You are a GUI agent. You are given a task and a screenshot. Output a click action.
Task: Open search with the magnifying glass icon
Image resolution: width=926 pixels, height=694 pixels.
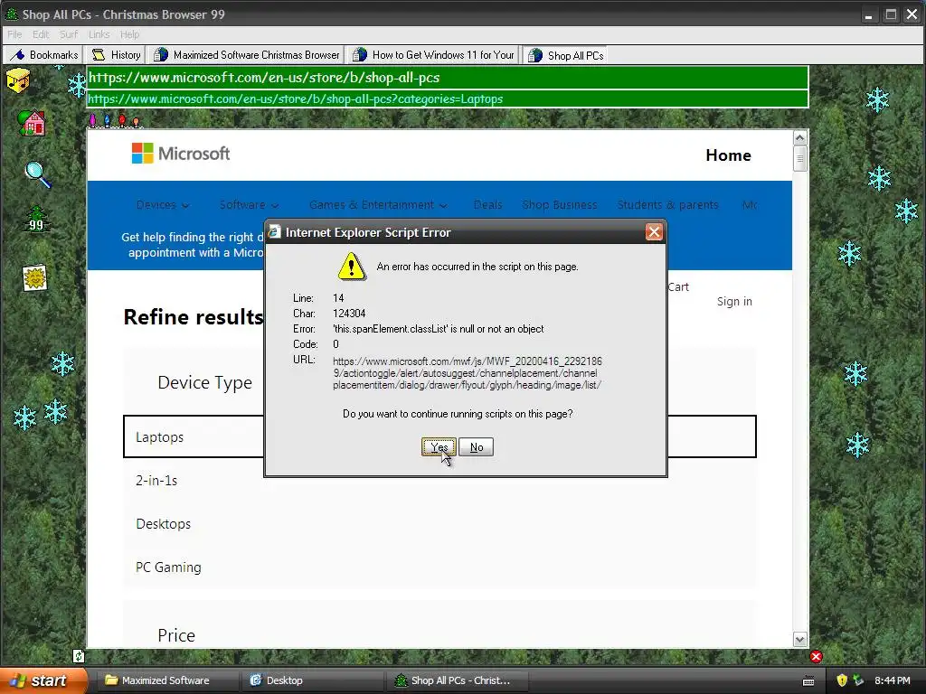click(38, 174)
